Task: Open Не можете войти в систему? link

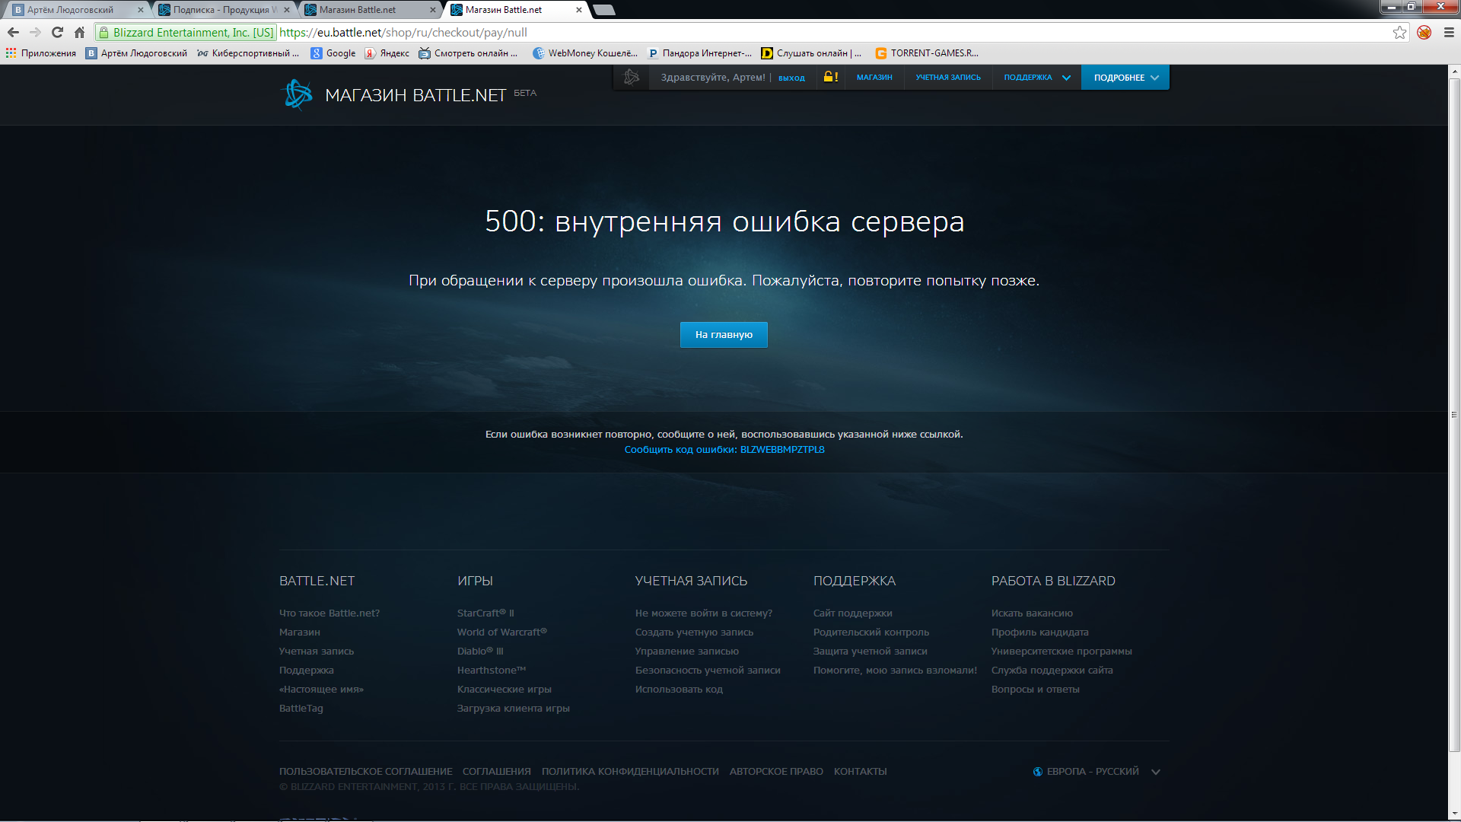Action: tap(704, 613)
